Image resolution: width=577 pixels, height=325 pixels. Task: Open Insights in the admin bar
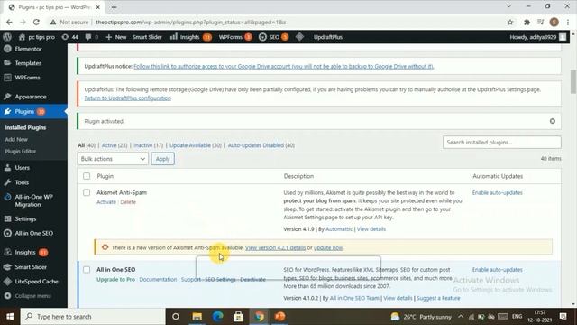(x=190, y=37)
